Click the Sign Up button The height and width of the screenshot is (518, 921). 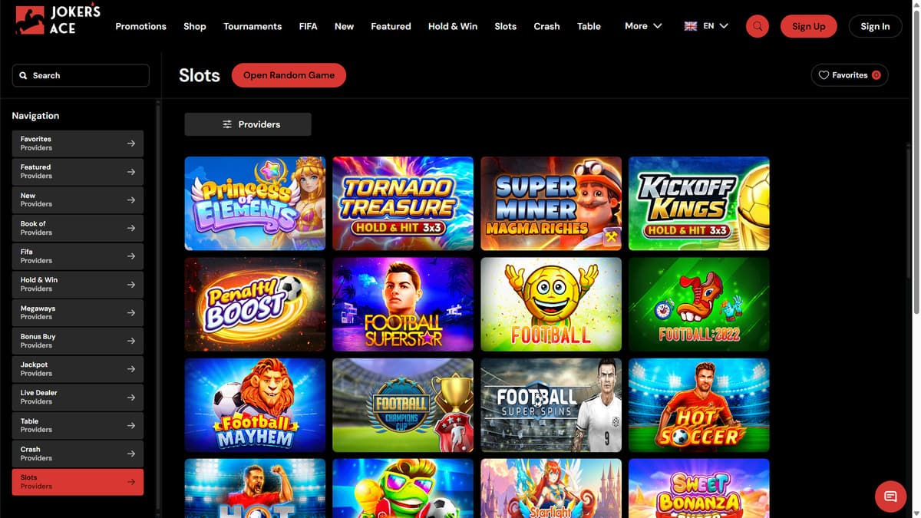click(x=808, y=26)
